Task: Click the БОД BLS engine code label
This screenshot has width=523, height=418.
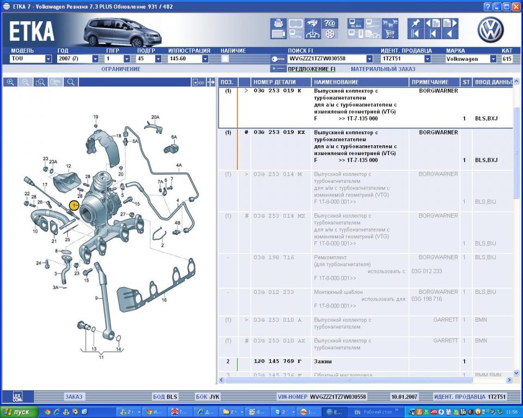Action: click(x=165, y=397)
